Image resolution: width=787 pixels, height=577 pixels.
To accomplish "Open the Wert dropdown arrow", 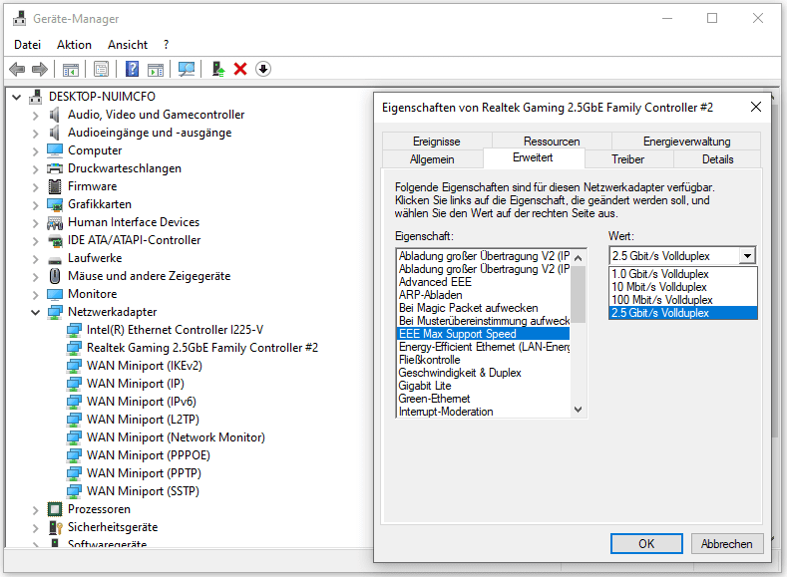I will 747,256.
